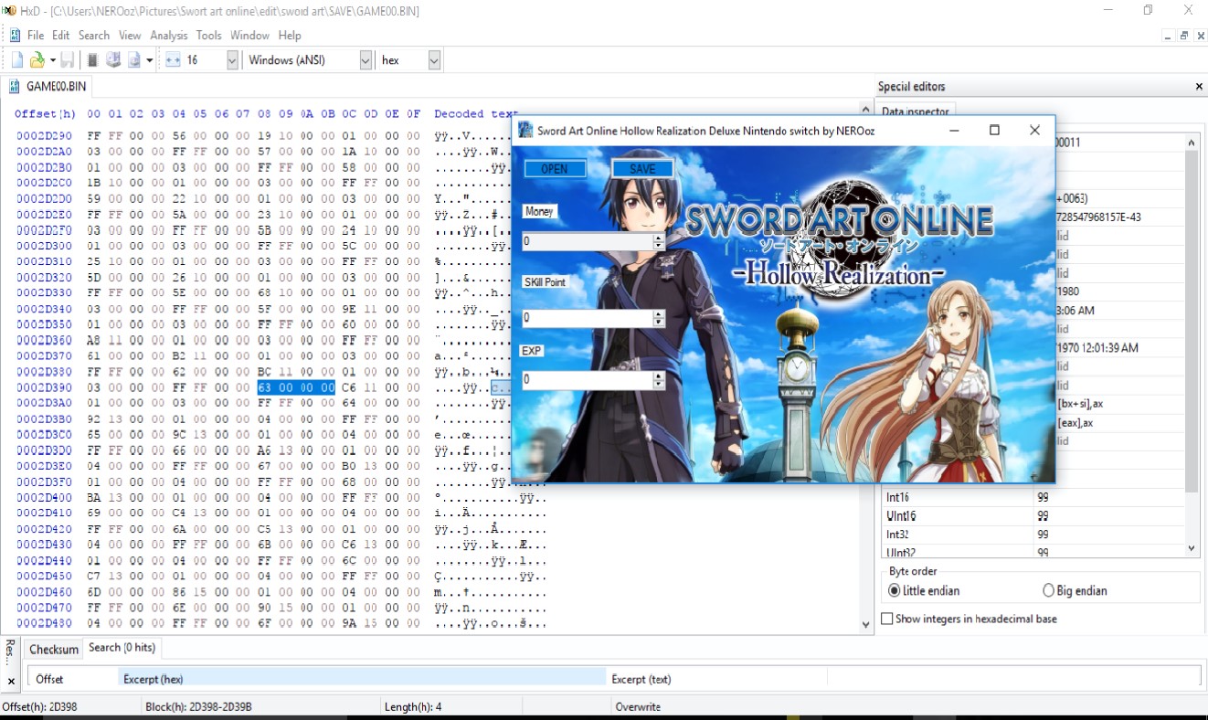The width and height of the screenshot is (1208, 720).
Task: Click the Int16 row in Data inspector
Action: click(1033, 498)
